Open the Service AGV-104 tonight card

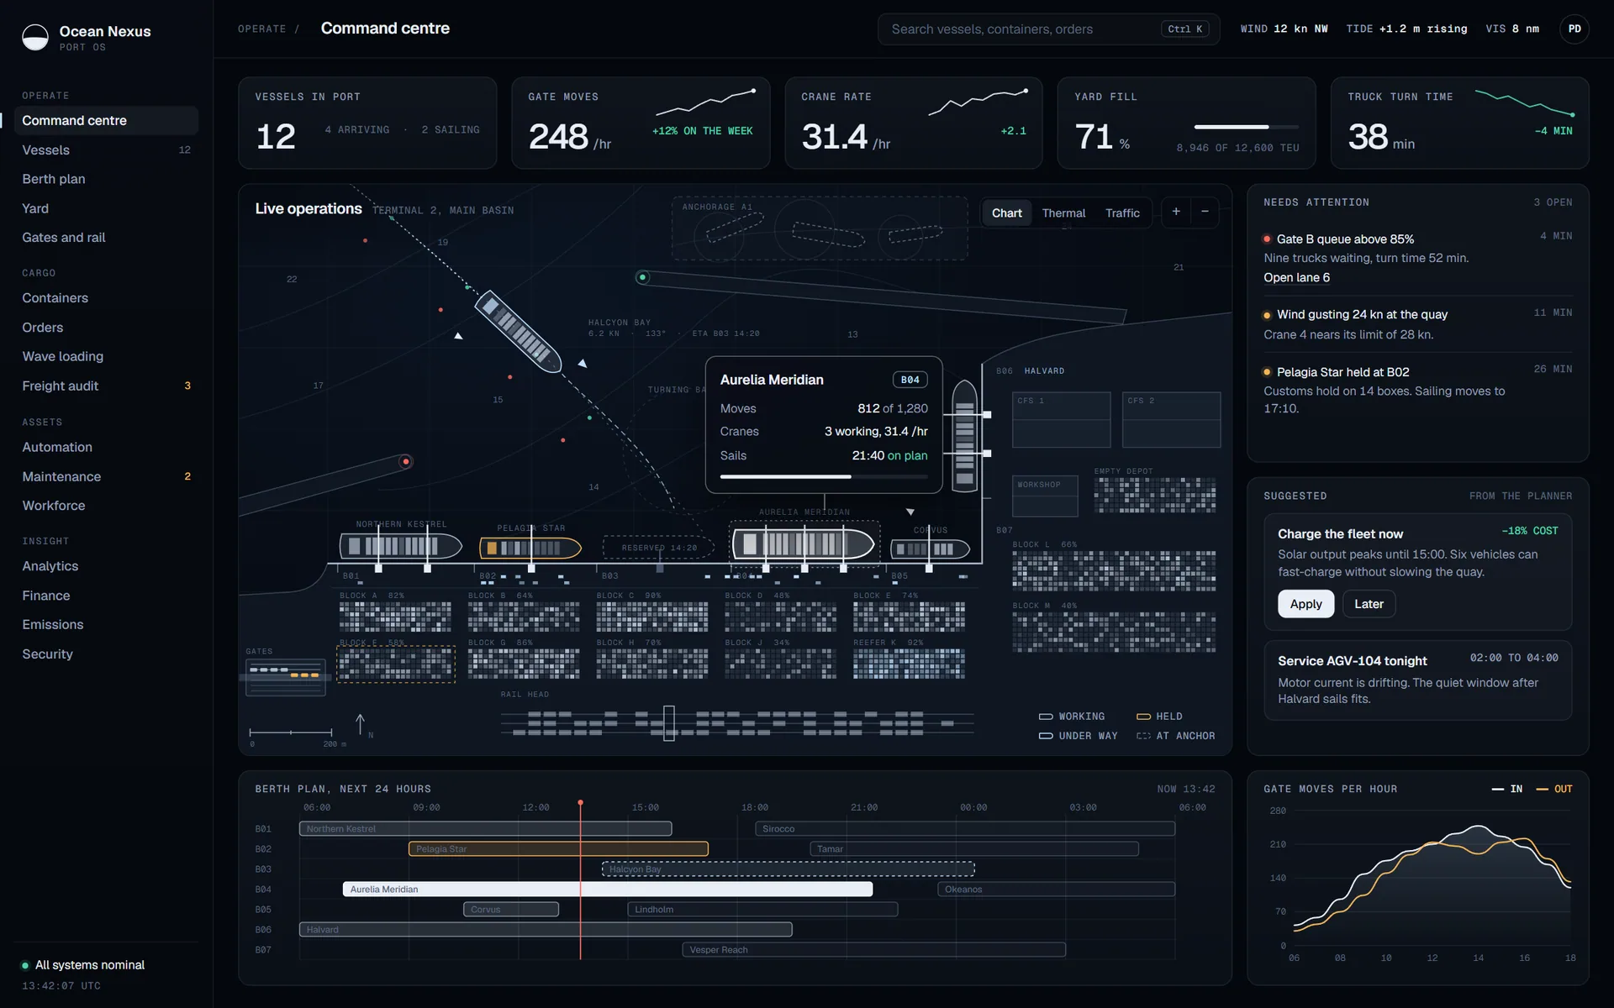[1417, 681]
